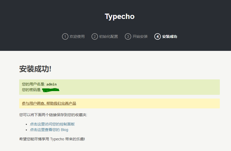The image size is (231, 151).
Task: Click the green scribble hiding the password
Action: pos(51,90)
